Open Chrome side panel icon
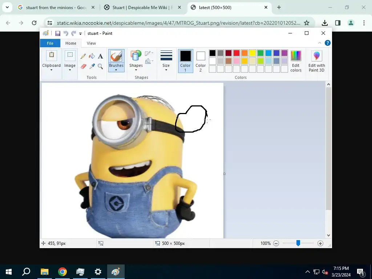Image resolution: width=372 pixels, height=279 pixels. [338, 23]
